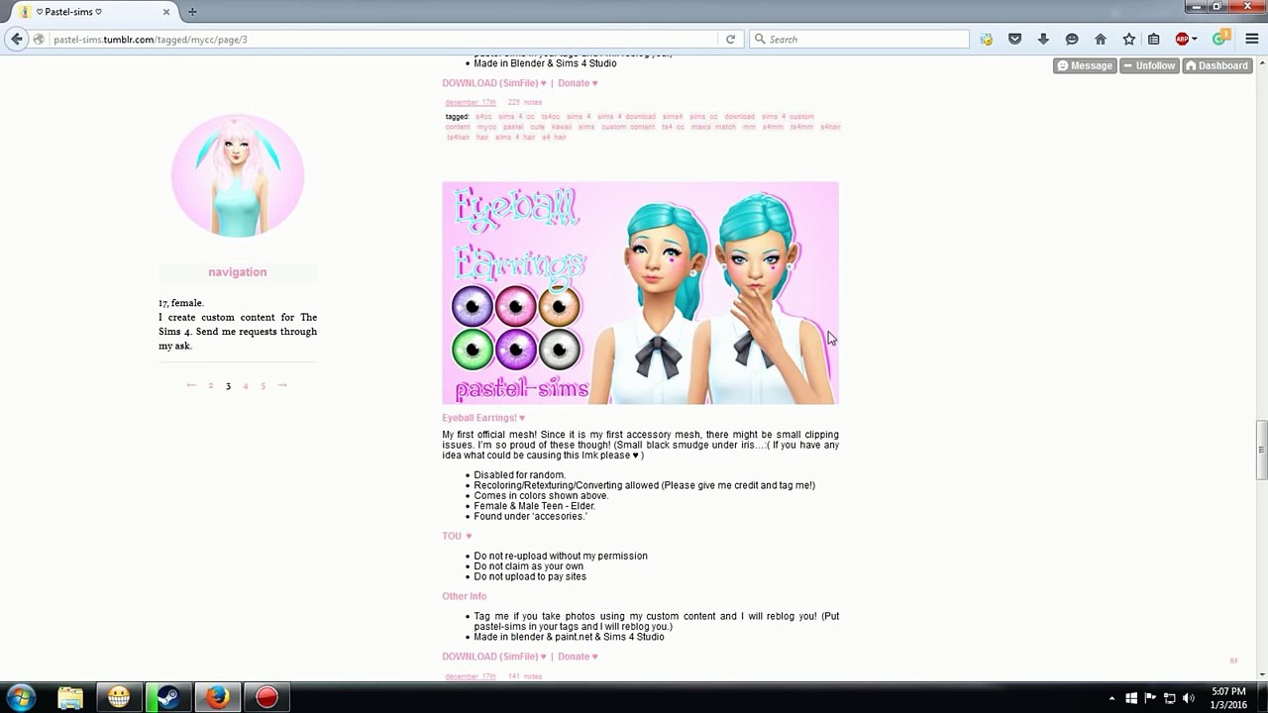Click the first extension icon beside the search box
Screen dimensions: 1268x713
(x=986, y=40)
